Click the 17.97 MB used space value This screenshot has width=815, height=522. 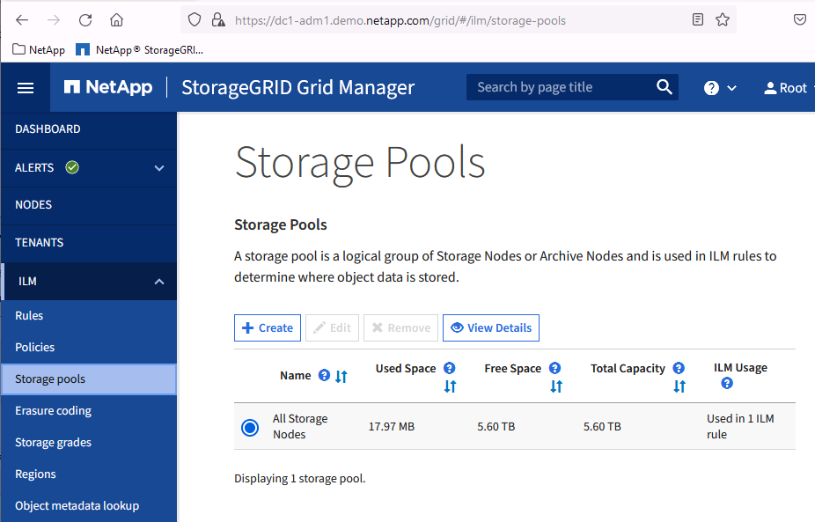(x=392, y=427)
